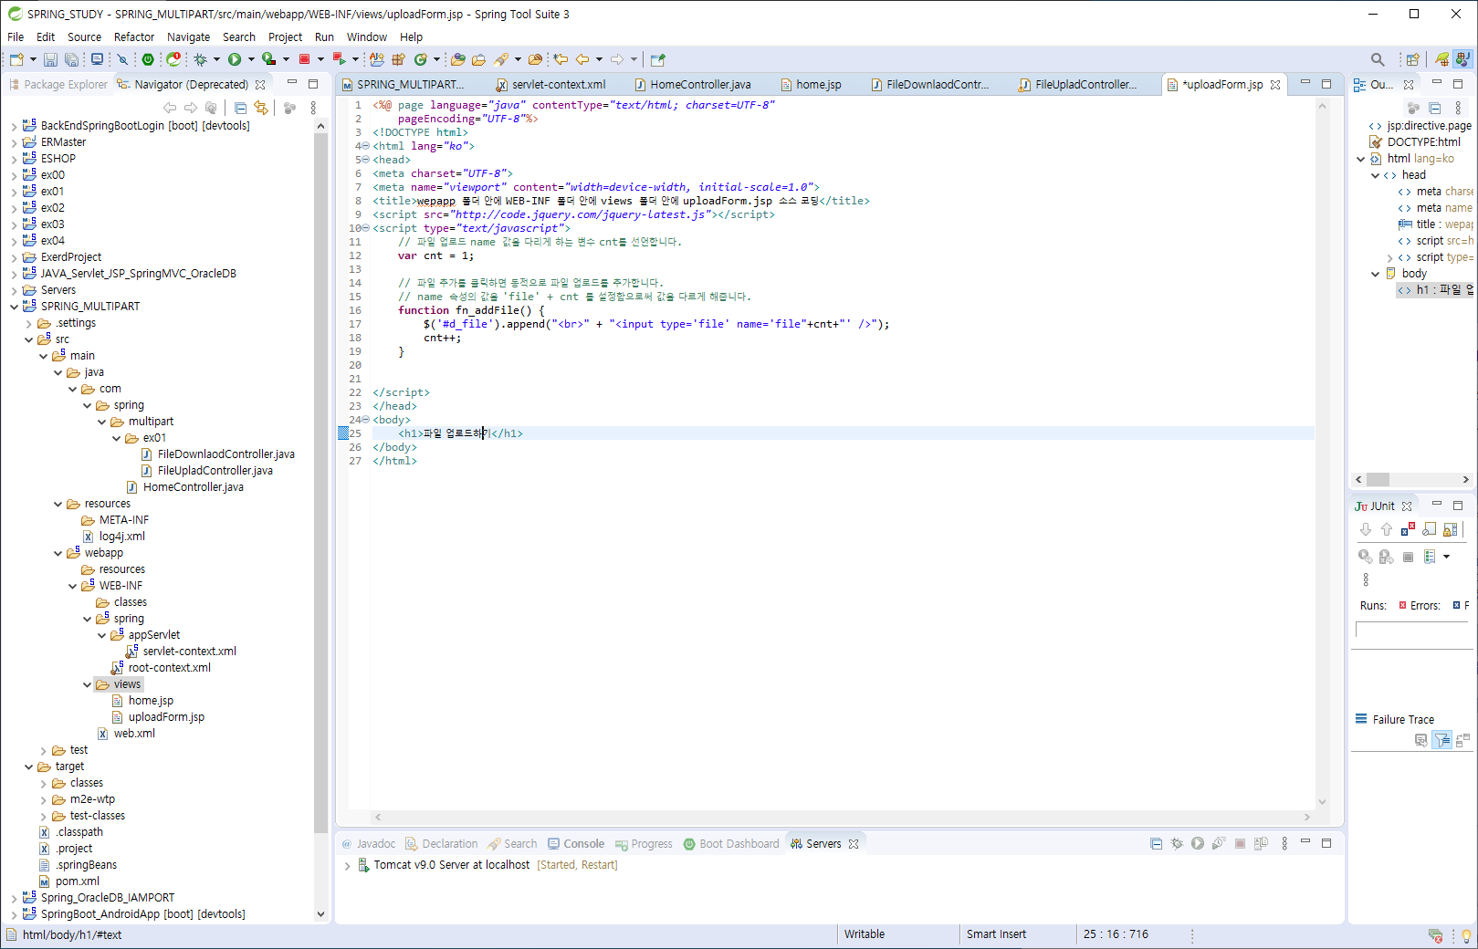
Task: Click the Open Perspective icon
Action: [1412, 59]
